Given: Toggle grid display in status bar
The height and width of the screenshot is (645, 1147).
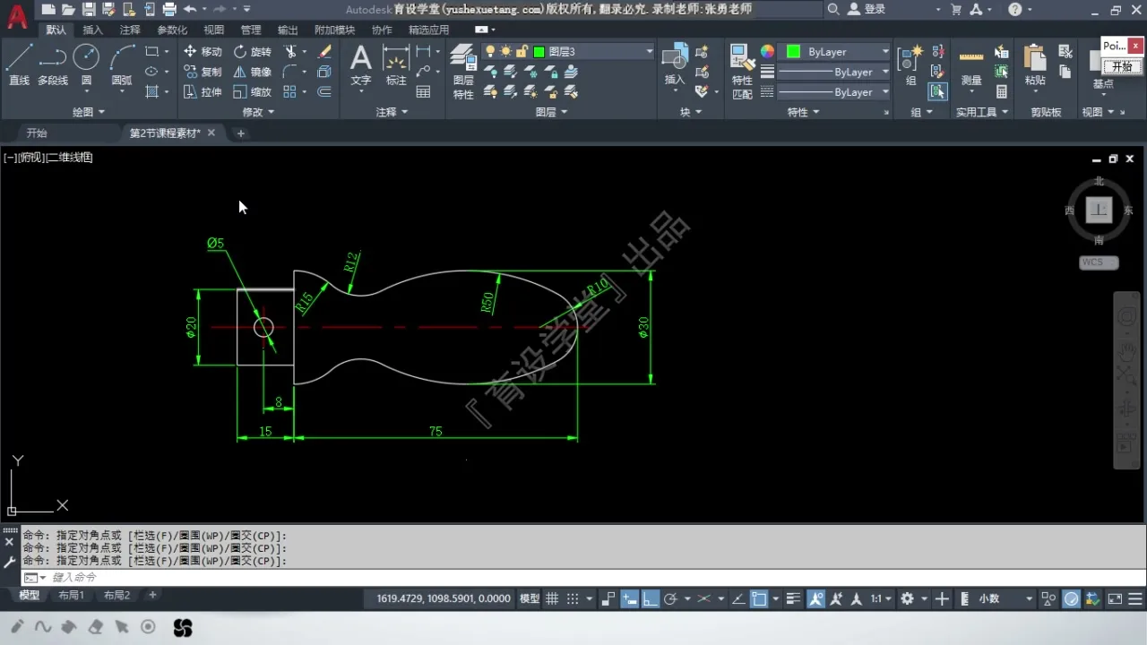Looking at the screenshot, I should pos(553,598).
